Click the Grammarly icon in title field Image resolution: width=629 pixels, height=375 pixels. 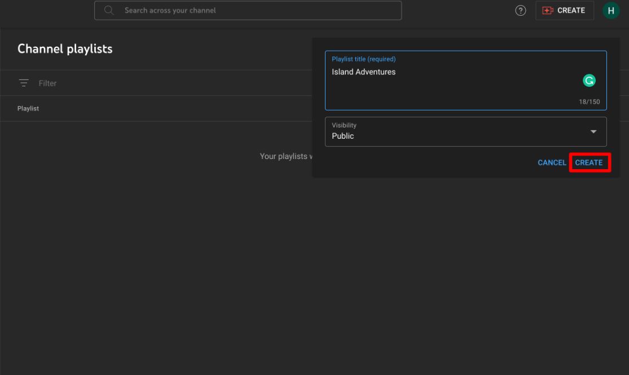click(x=588, y=81)
